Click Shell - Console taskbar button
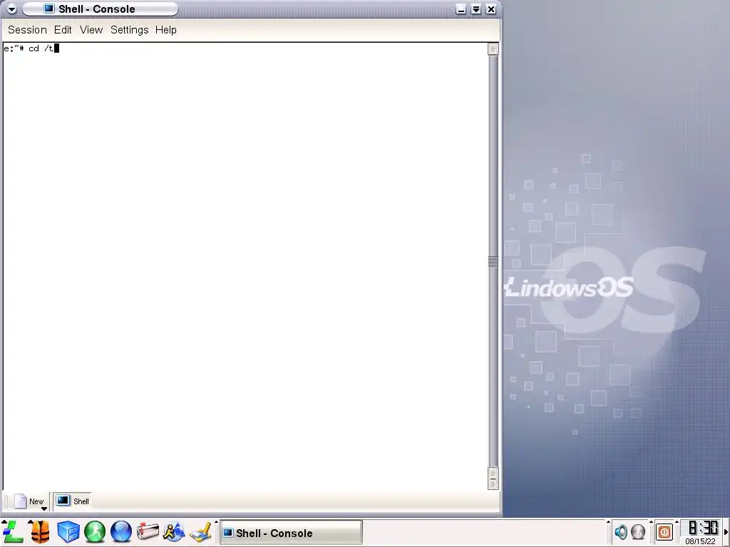Viewport: 730px width, 547px height. tap(291, 533)
